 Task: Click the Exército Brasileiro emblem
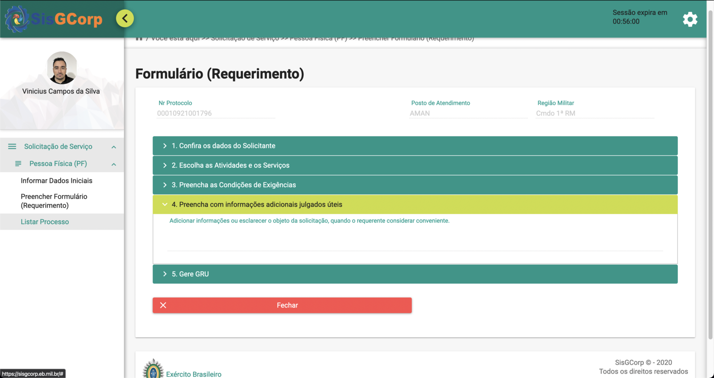pyautogui.click(x=153, y=369)
